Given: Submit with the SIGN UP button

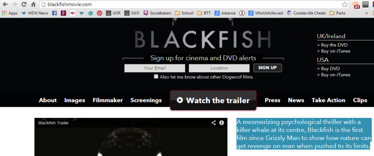Looking at the screenshot, I should (x=268, y=68).
